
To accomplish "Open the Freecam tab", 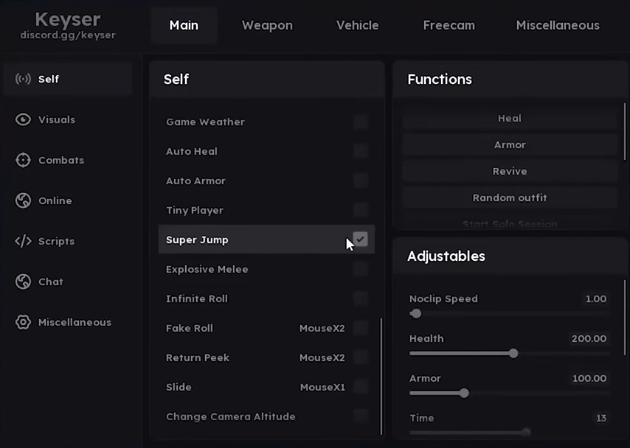I will click(449, 25).
